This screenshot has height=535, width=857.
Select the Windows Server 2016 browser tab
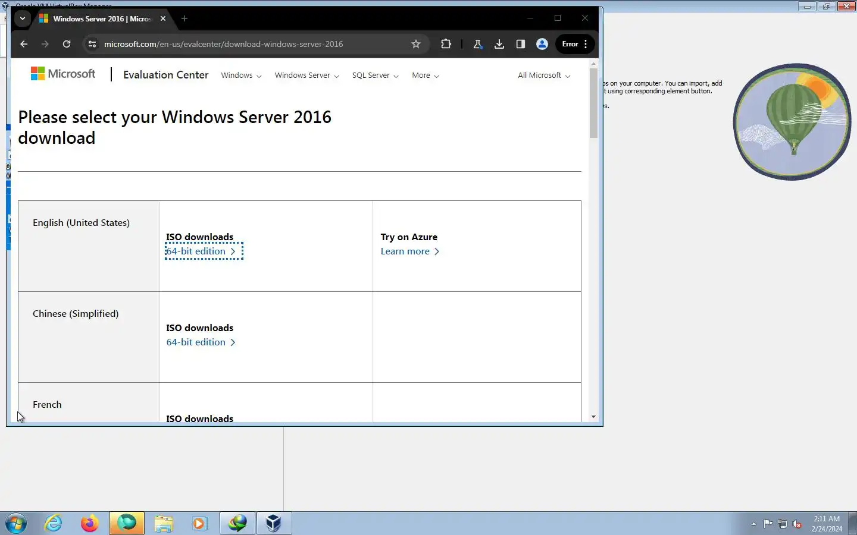pos(101,18)
